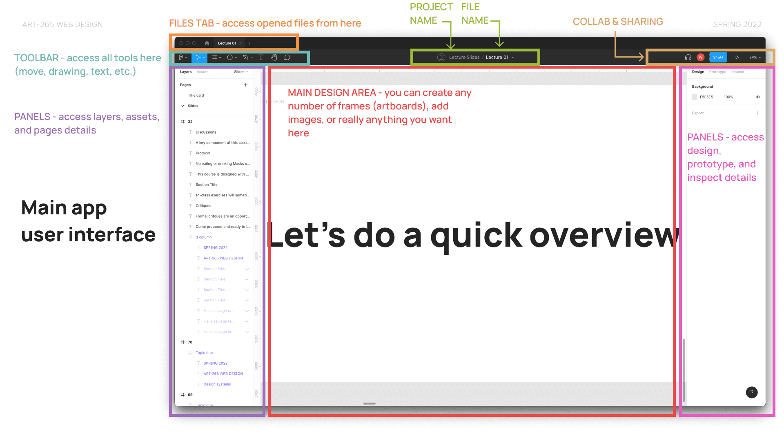Select the Shape tool
The image size is (784, 441).
coord(231,58)
